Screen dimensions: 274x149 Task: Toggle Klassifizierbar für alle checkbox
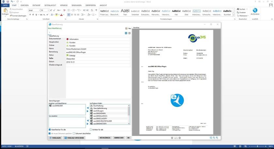50,129
